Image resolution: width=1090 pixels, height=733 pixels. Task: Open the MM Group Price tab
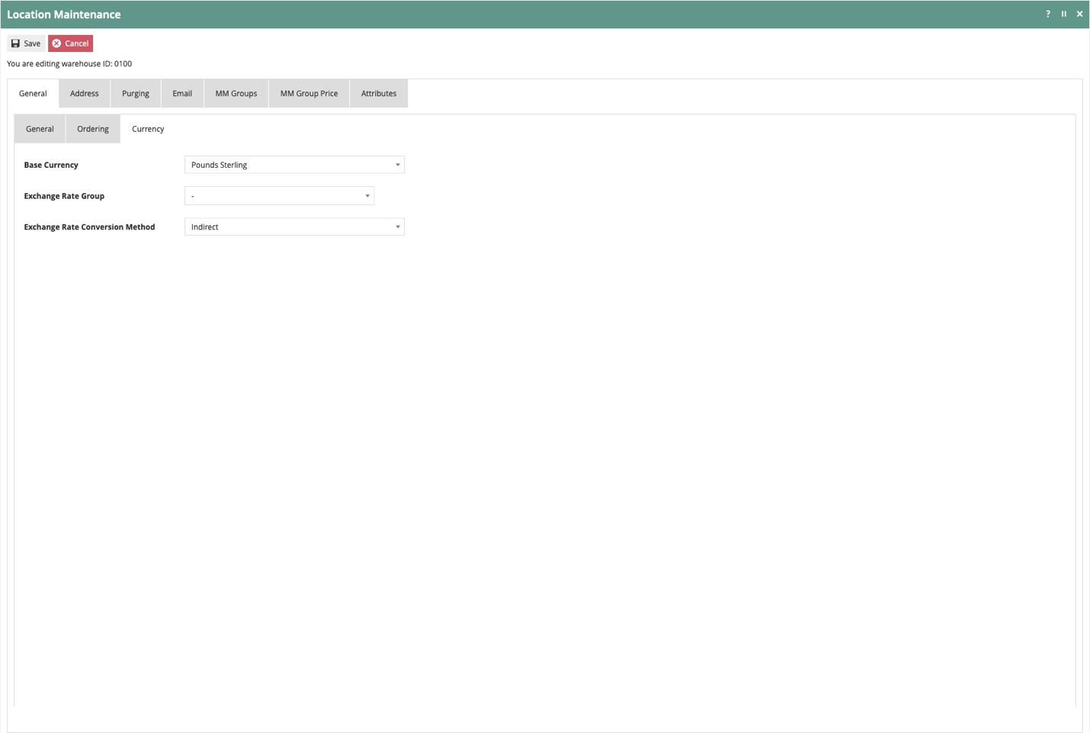pyautogui.click(x=309, y=93)
